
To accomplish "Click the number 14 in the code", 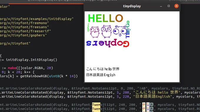I will point(71,76).
